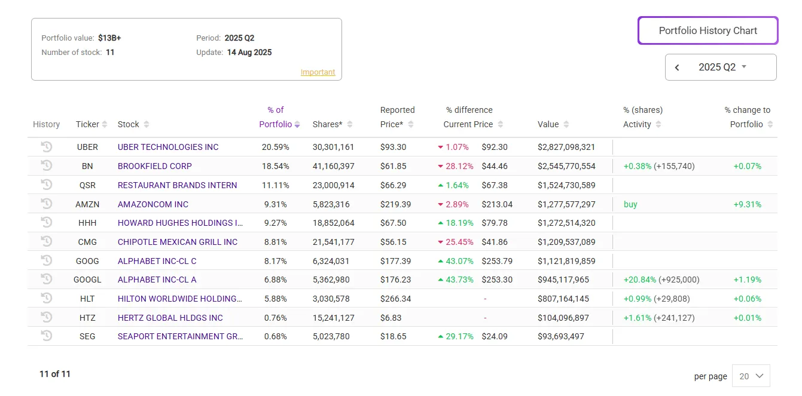
Task: Open history icon for HTZ row
Action: pos(46,317)
